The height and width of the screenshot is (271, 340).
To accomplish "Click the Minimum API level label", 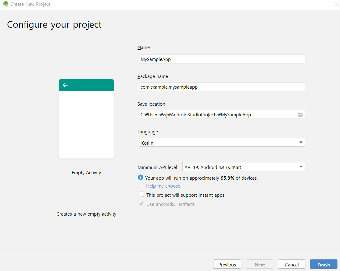I will click(x=157, y=167).
